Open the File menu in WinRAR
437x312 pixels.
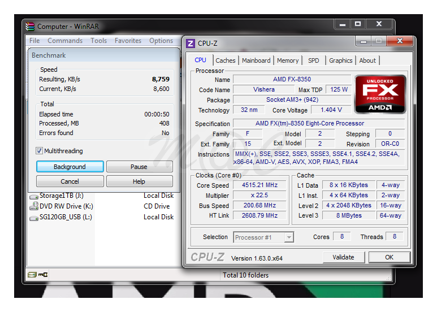pyautogui.click(x=34, y=41)
